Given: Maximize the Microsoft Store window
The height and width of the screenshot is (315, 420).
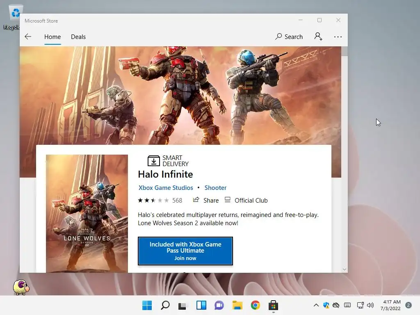Looking at the screenshot, I should click(319, 20).
